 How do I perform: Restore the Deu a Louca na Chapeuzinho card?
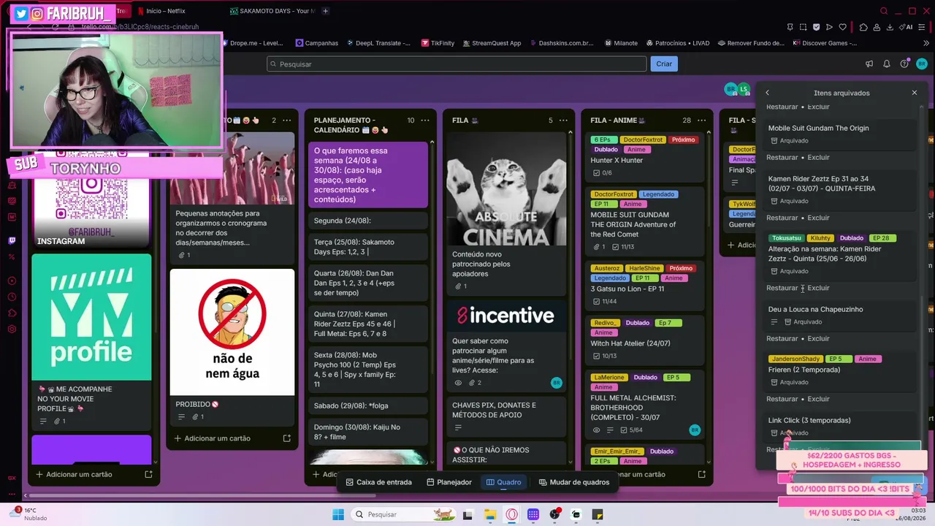click(x=782, y=338)
